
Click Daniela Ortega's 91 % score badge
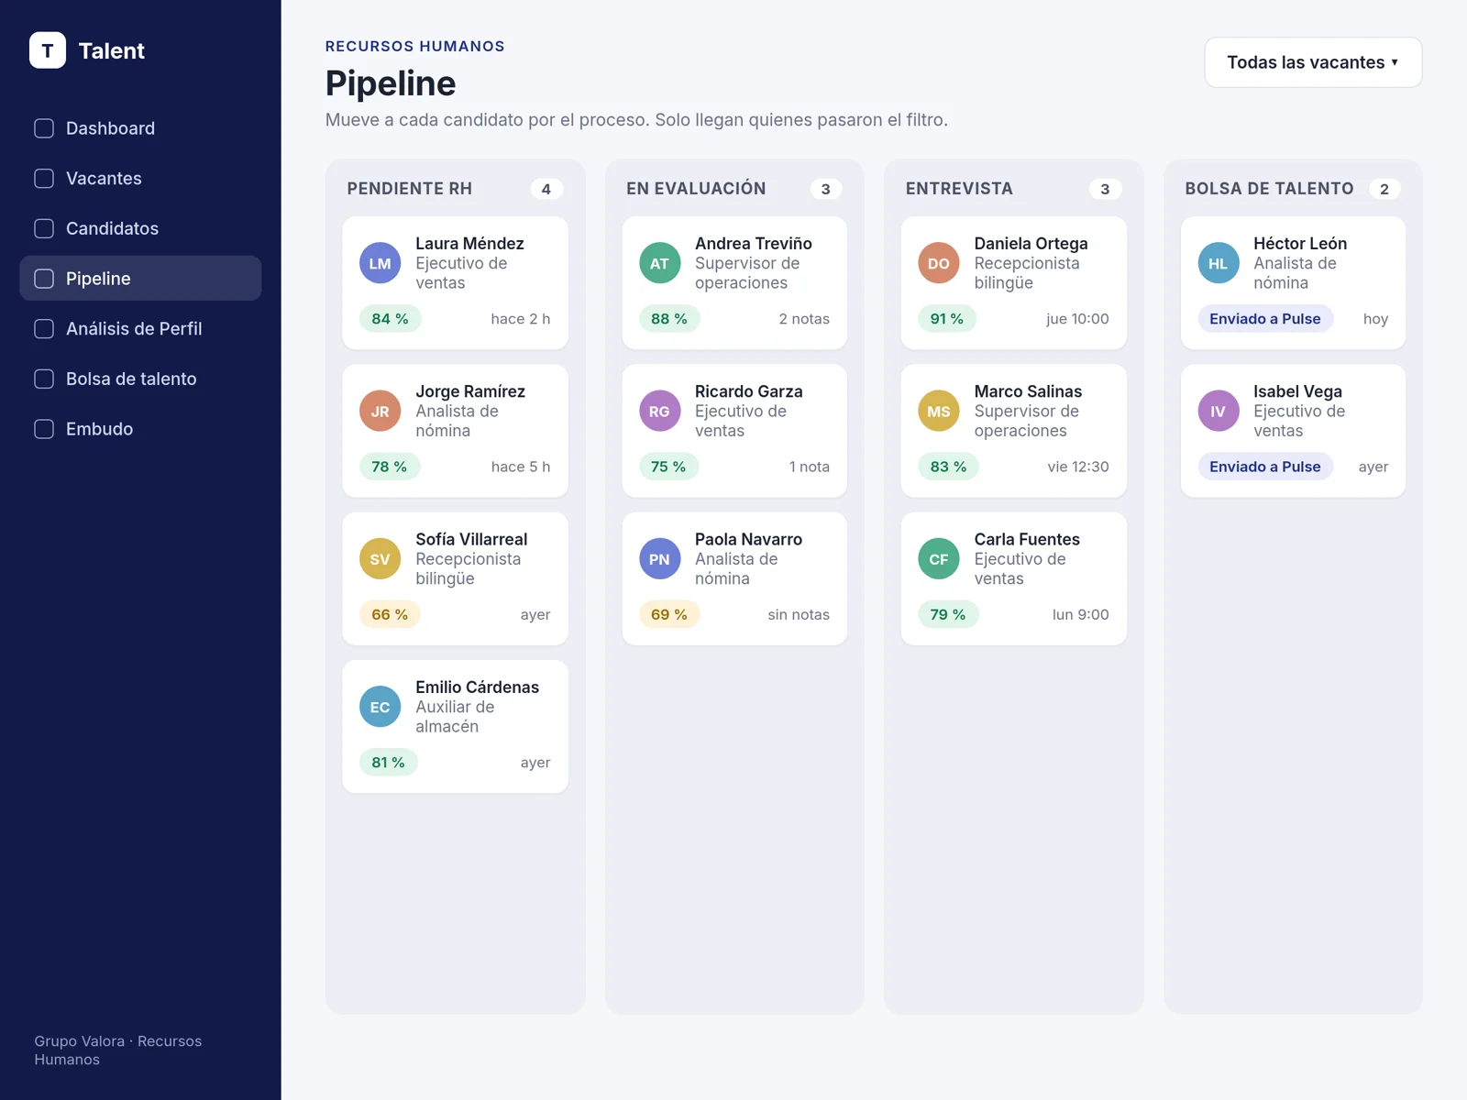point(946,318)
